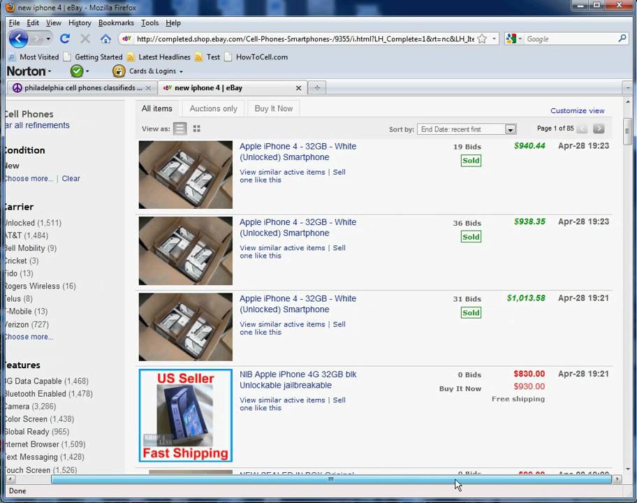Viewport: 637px width, 503px height.
Task: Open the back/forward history dropdown arrow
Action: pos(48,39)
